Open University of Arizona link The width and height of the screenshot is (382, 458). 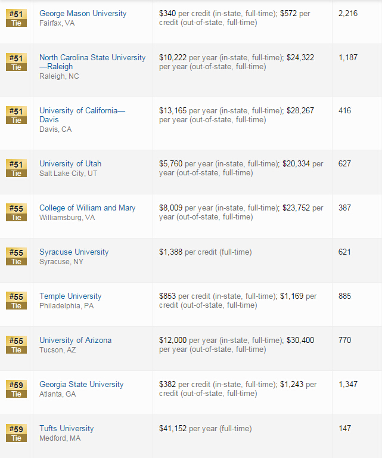pos(75,340)
